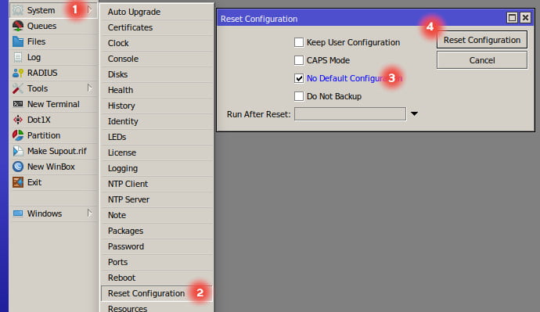Expand the System submenu arrow

[x=90, y=10]
